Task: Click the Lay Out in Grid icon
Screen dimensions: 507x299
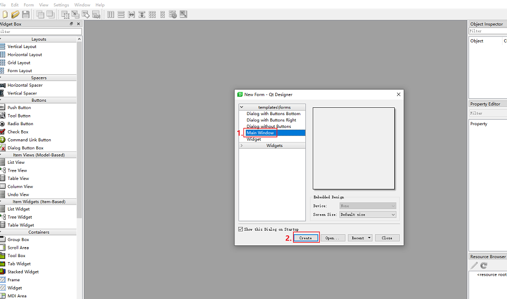Action: (x=152, y=15)
